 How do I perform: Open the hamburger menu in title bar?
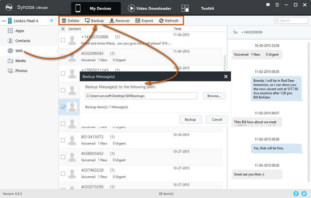[x=277, y=5]
